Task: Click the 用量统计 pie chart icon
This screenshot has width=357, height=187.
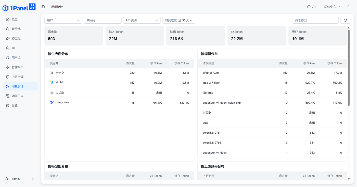Action: [x=8, y=86]
